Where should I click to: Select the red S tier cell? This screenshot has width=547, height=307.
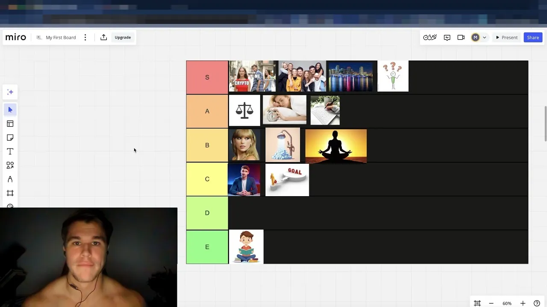click(x=207, y=77)
